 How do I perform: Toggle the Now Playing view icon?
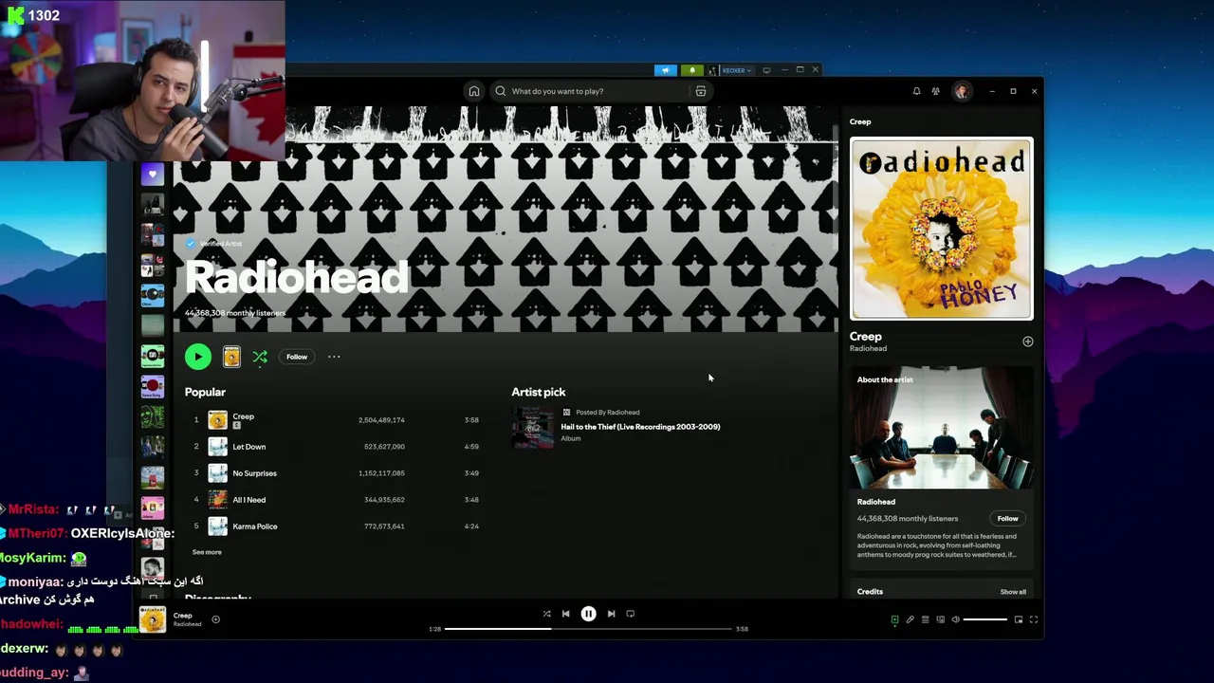pos(894,619)
